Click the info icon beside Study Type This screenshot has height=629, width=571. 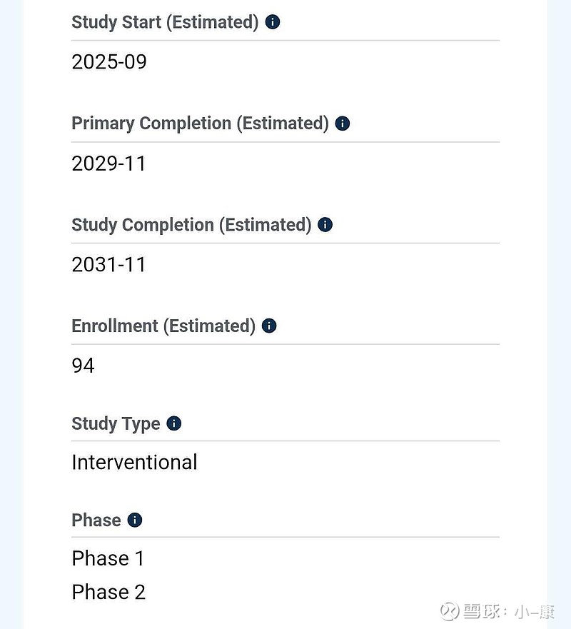click(x=174, y=423)
